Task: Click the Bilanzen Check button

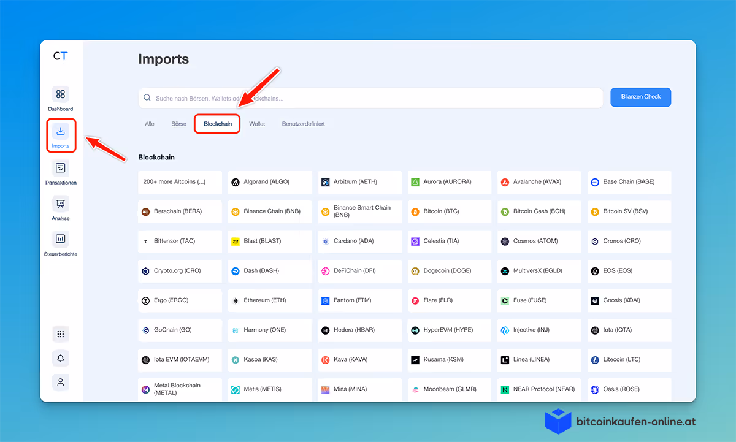Action: click(x=640, y=97)
